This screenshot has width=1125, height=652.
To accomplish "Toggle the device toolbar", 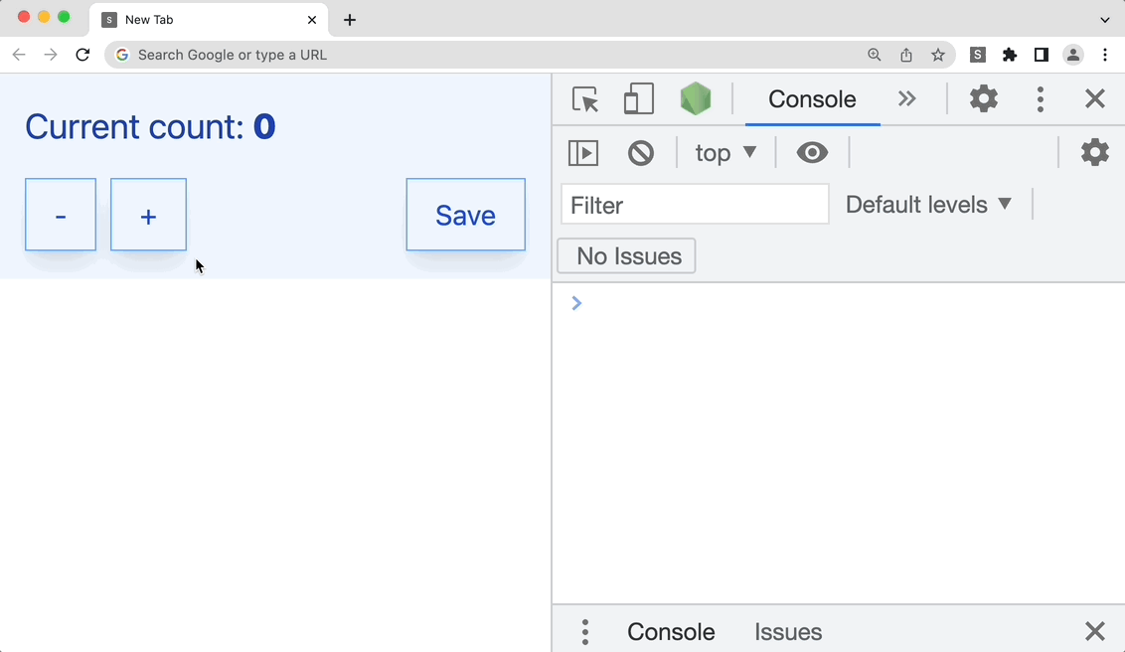I will (x=638, y=98).
